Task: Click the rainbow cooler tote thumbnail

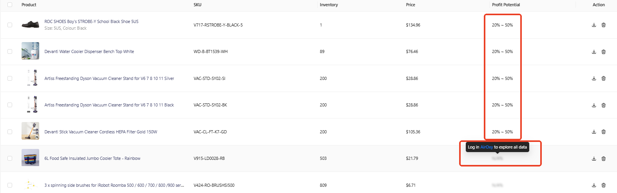Action: point(30,158)
